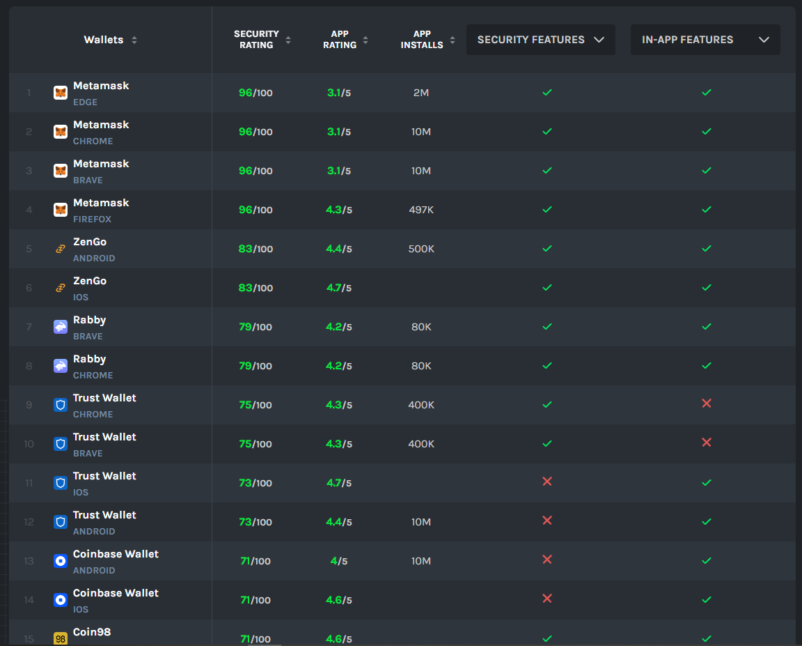Click the Rabby wallet icon for Brave
The image size is (802, 646).
[60, 326]
